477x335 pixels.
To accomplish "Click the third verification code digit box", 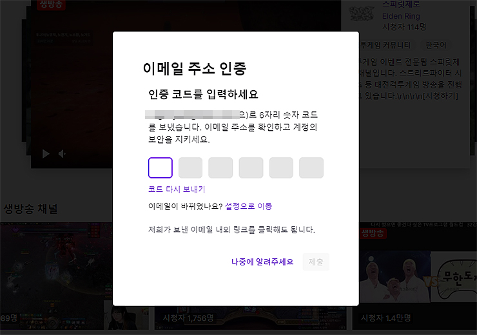I will tap(220, 167).
